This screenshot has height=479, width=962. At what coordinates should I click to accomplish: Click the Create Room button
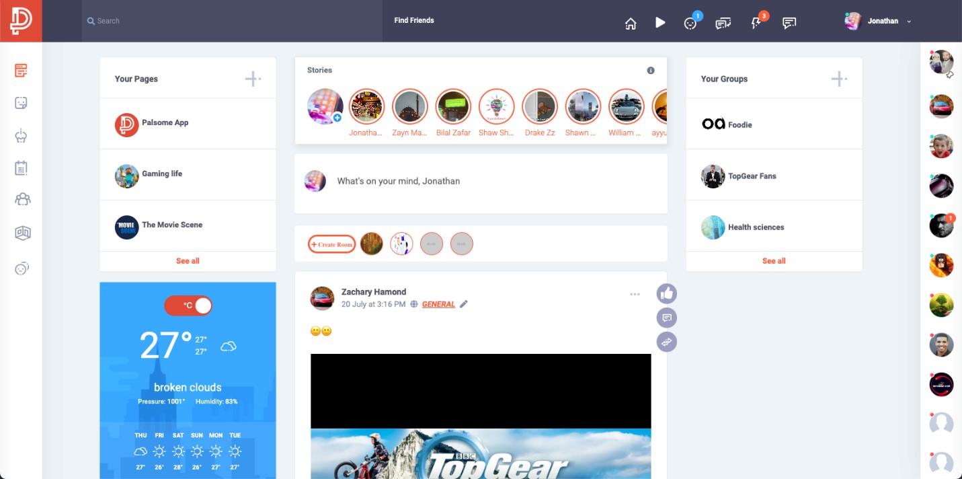[x=331, y=244]
